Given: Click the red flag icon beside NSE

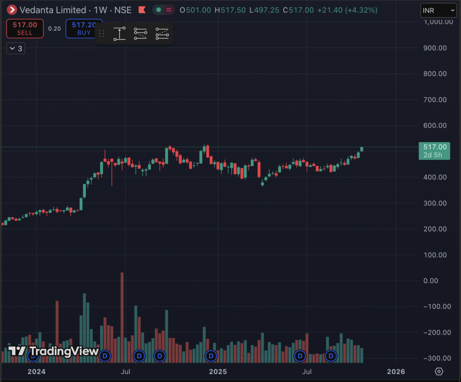Looking at the screenshot, I should click(142, 10).
